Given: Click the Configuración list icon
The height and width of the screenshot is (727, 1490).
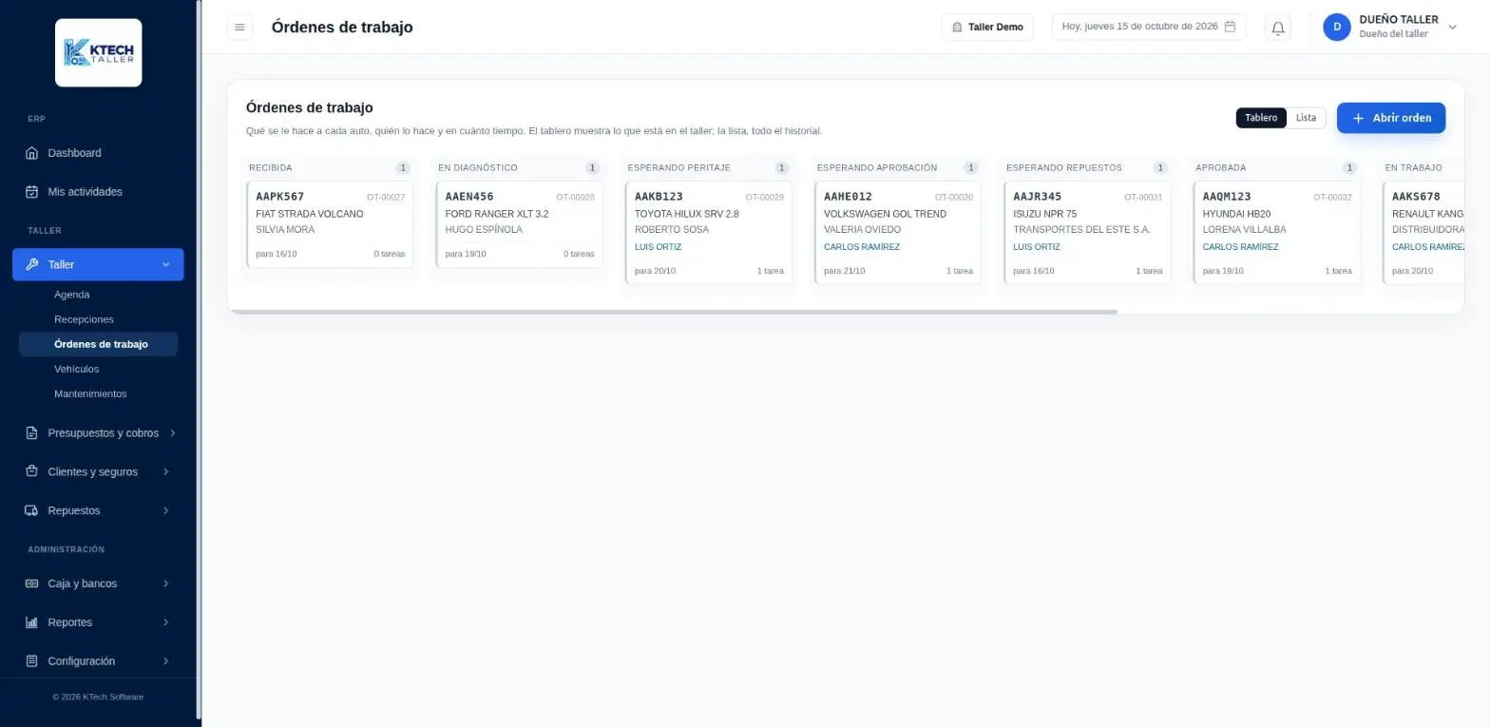Looking at the screenshot, I should (x=31, y=661).
